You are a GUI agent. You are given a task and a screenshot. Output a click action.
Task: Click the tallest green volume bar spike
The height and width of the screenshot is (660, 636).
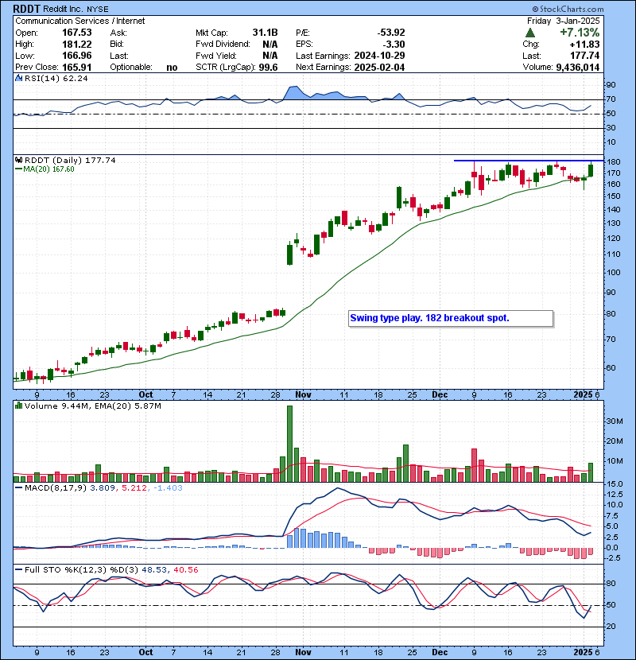(289, 444)
